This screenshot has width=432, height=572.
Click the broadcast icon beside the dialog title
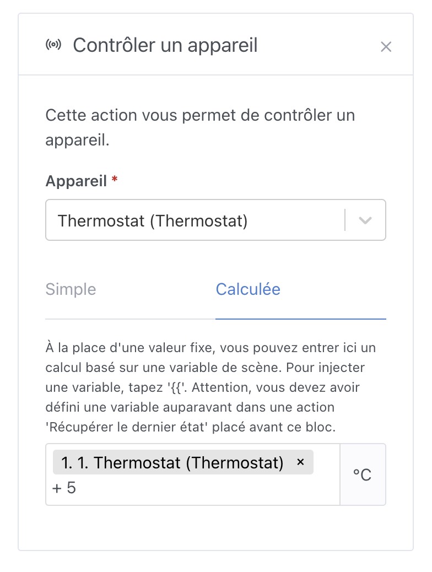[x=53, y=45]
